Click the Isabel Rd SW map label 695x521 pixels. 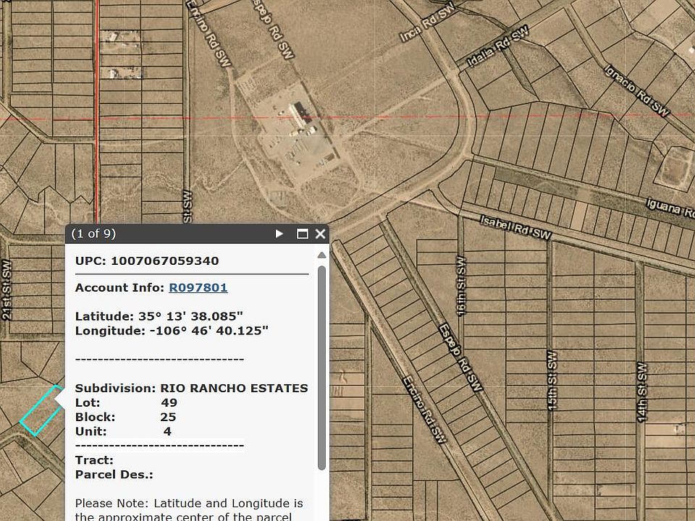(515, 226)
